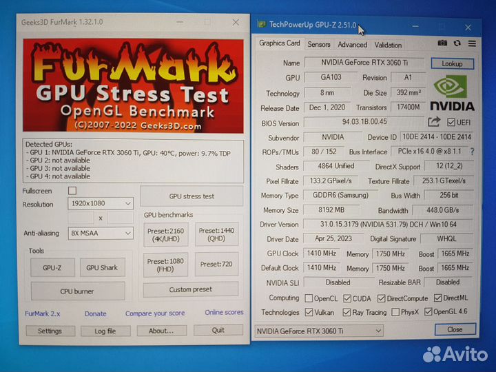Screen dimensions: 496x372
Task: Open the GPU selector dropdown in GPU-Z
Action: tap(318, 331)
